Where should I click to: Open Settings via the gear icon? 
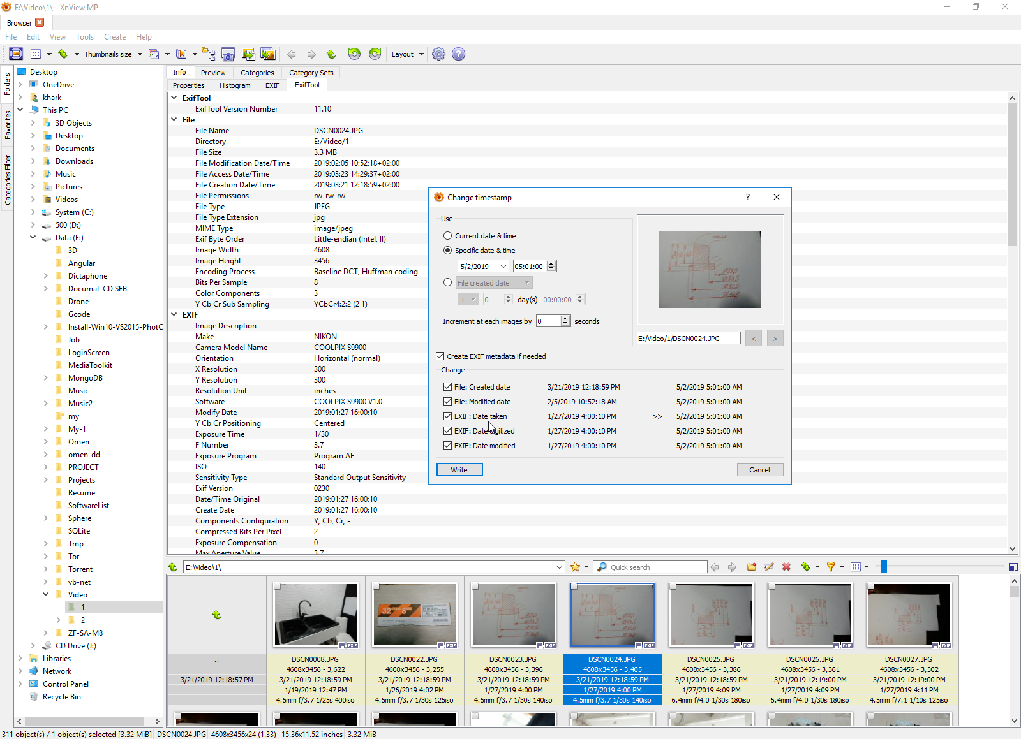(438, 54)
